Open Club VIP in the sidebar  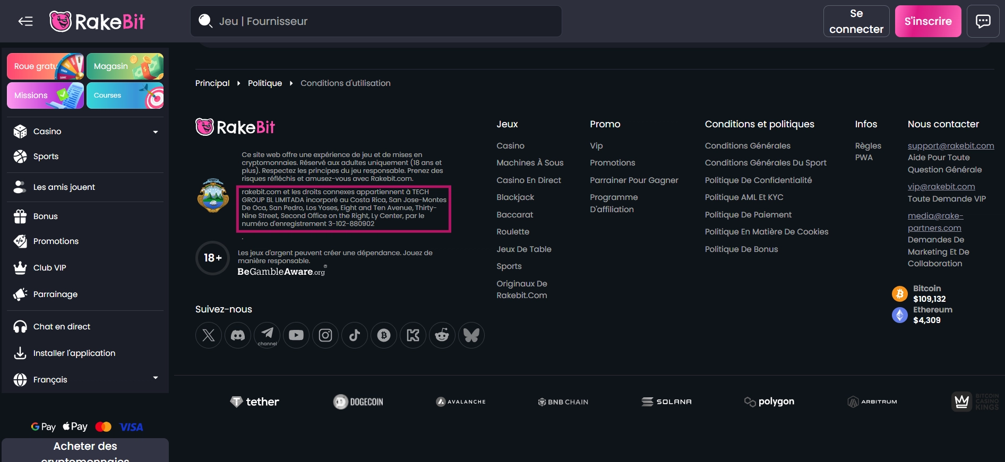point(85,268)
